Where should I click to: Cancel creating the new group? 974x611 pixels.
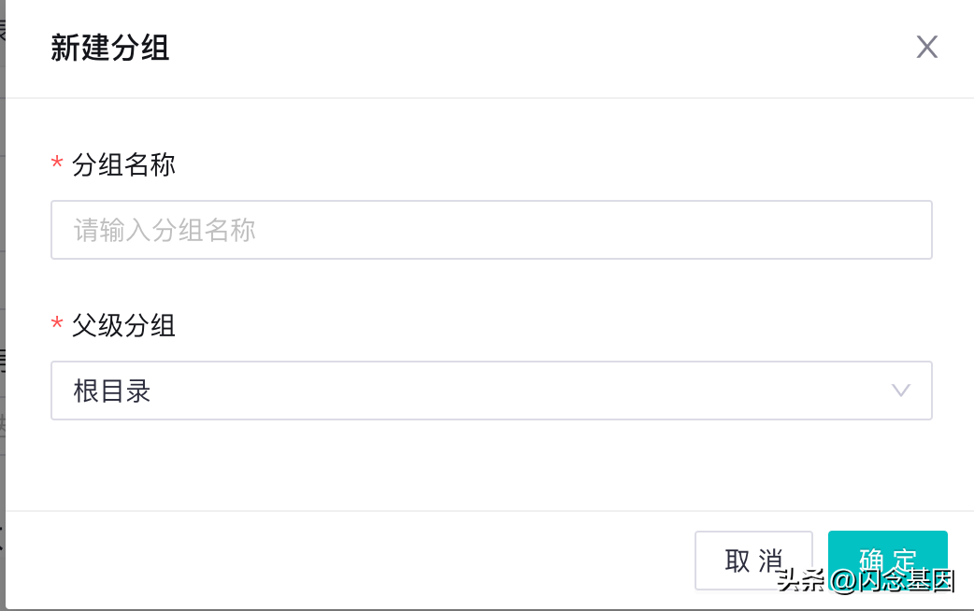coord(753,561)
